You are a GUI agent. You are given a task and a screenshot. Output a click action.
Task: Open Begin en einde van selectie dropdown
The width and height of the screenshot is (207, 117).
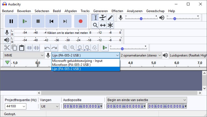coord(147,100)
